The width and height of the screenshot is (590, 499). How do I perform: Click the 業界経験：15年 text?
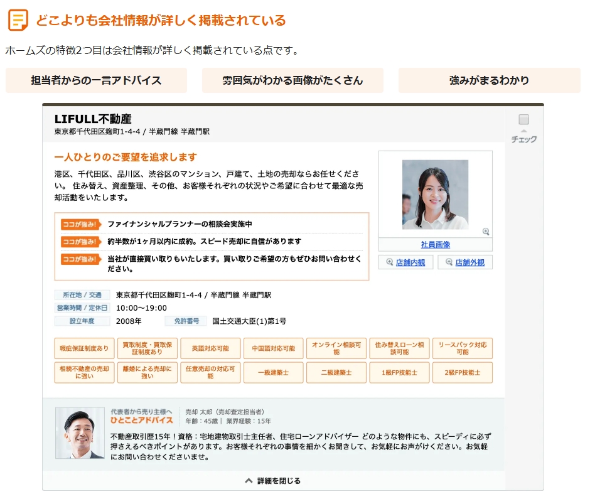coord(249,421)
